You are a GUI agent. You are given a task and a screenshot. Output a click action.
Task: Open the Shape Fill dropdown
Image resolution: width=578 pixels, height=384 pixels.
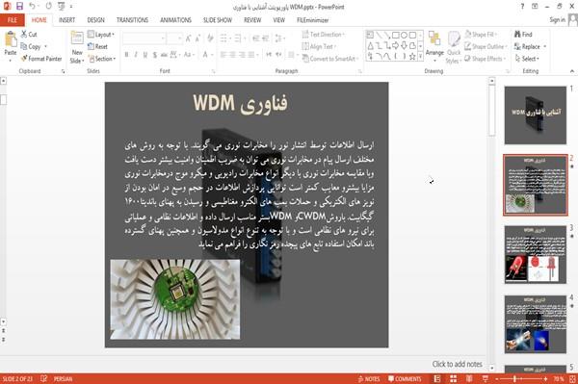[x=481, y=35]
